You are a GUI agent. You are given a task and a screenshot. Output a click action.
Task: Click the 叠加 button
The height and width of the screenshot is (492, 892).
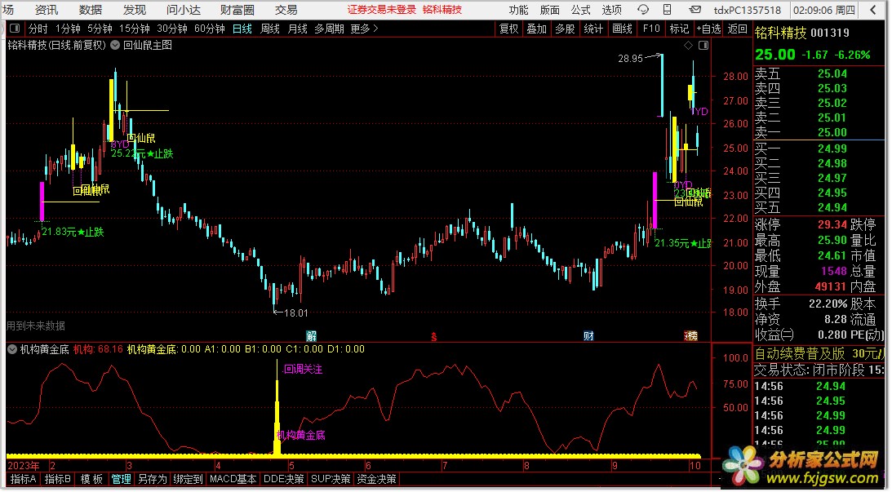pos(536,29)
